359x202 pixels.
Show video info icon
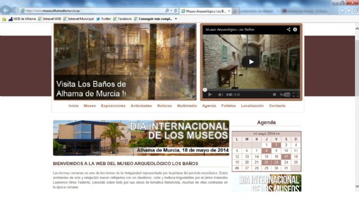[x=295, y=30]
